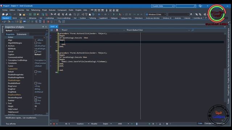This screenshot has height=130, width=232.
Task: Click the Code view tab at bottom
Action: pos(200,123)
